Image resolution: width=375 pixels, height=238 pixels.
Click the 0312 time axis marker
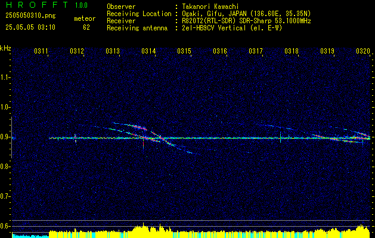point(77,51)
